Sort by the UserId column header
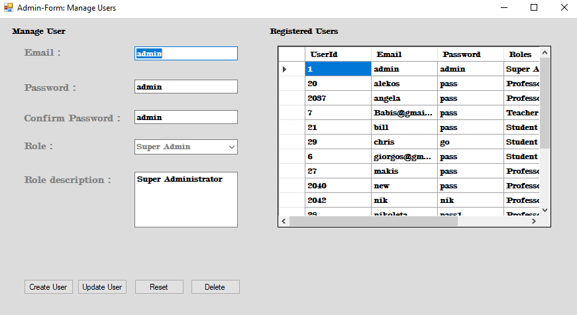The width and height of the screenshot is (577, 315). click(338, 54)
